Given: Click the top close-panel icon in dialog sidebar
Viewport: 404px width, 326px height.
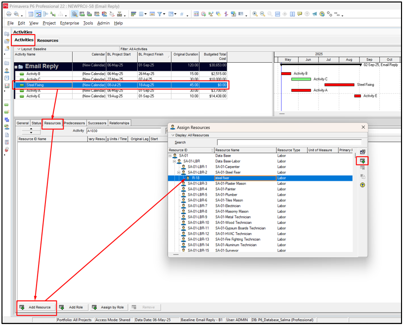Looking at the screenshot, I should point(362,152).
